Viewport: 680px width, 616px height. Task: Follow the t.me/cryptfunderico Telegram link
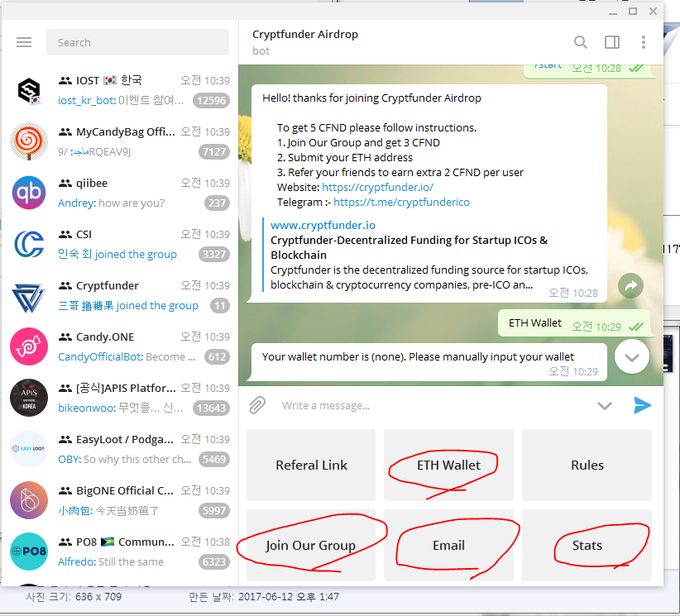click(x=401, y=202)
